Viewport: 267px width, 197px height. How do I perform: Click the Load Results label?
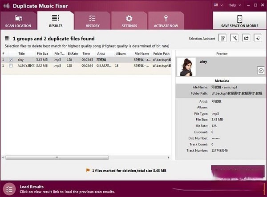click(32, 187)
